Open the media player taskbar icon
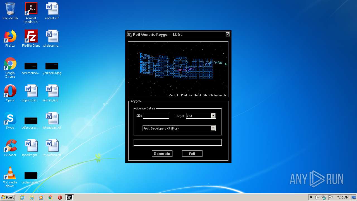 click(x=41, y=197)
